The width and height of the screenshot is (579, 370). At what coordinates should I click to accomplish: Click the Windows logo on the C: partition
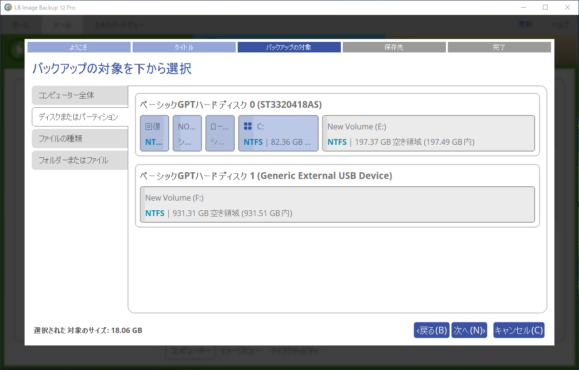click(x=248, y=127)
